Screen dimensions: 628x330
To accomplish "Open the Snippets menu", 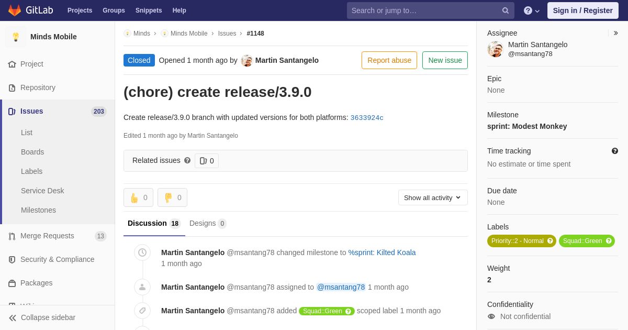I will click(x=149, y=10).
